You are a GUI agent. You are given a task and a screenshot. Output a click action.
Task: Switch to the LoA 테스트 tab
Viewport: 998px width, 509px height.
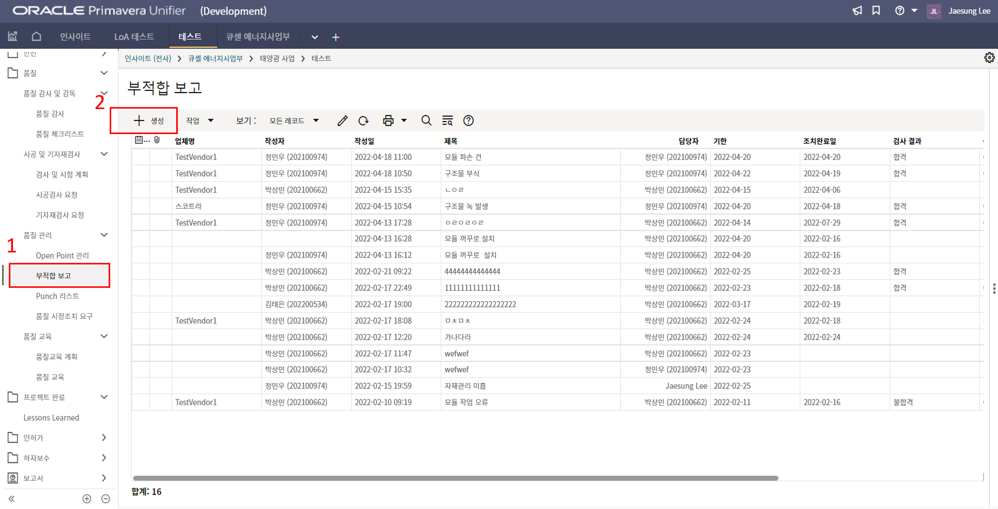tap(134, 37)
